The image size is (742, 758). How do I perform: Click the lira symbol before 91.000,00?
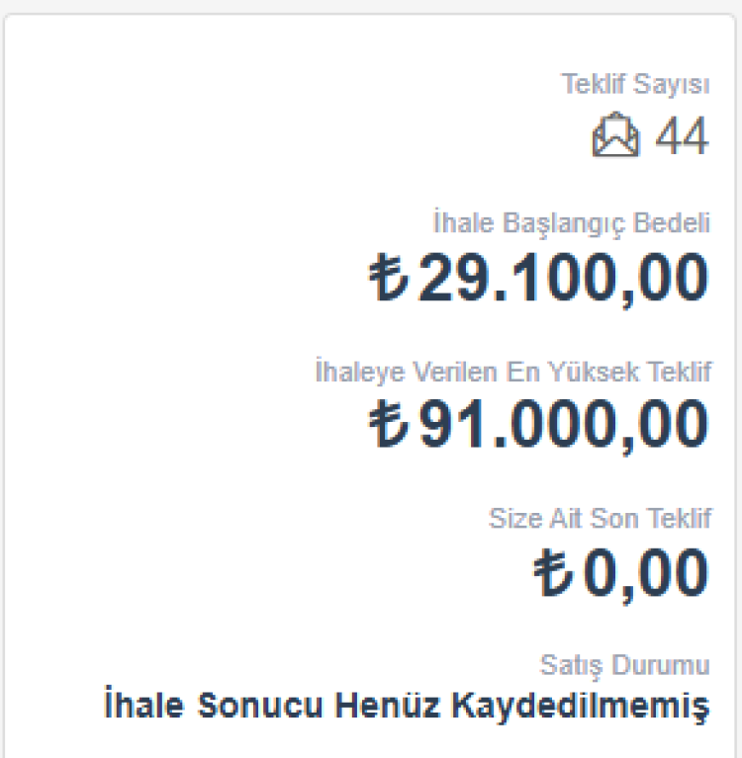[x=388, y=424]
